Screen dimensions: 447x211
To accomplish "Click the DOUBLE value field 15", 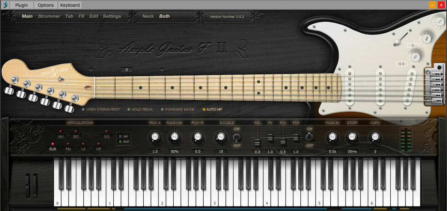I will click(220, 151).
